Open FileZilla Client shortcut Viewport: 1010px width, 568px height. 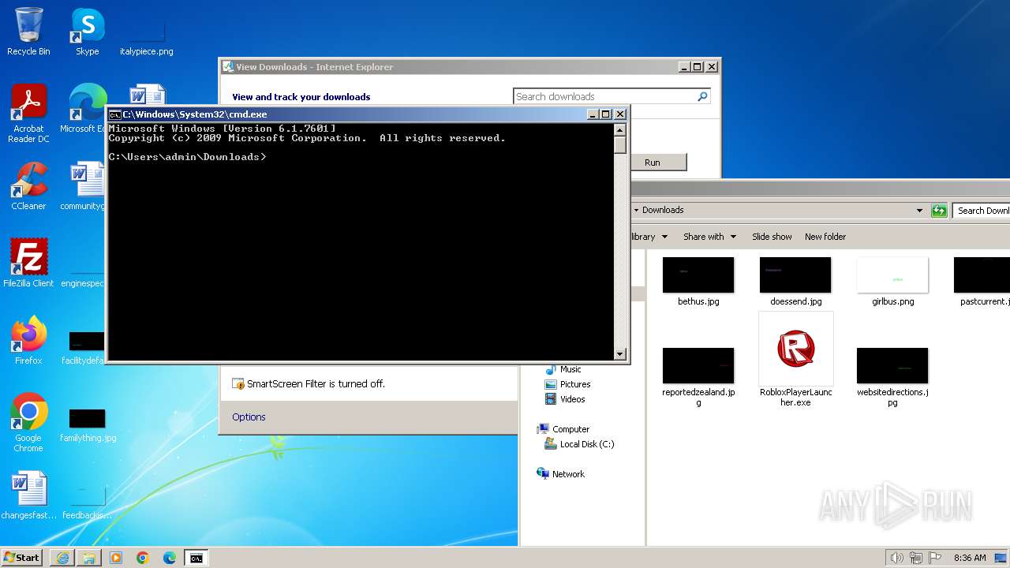(28, 263)
